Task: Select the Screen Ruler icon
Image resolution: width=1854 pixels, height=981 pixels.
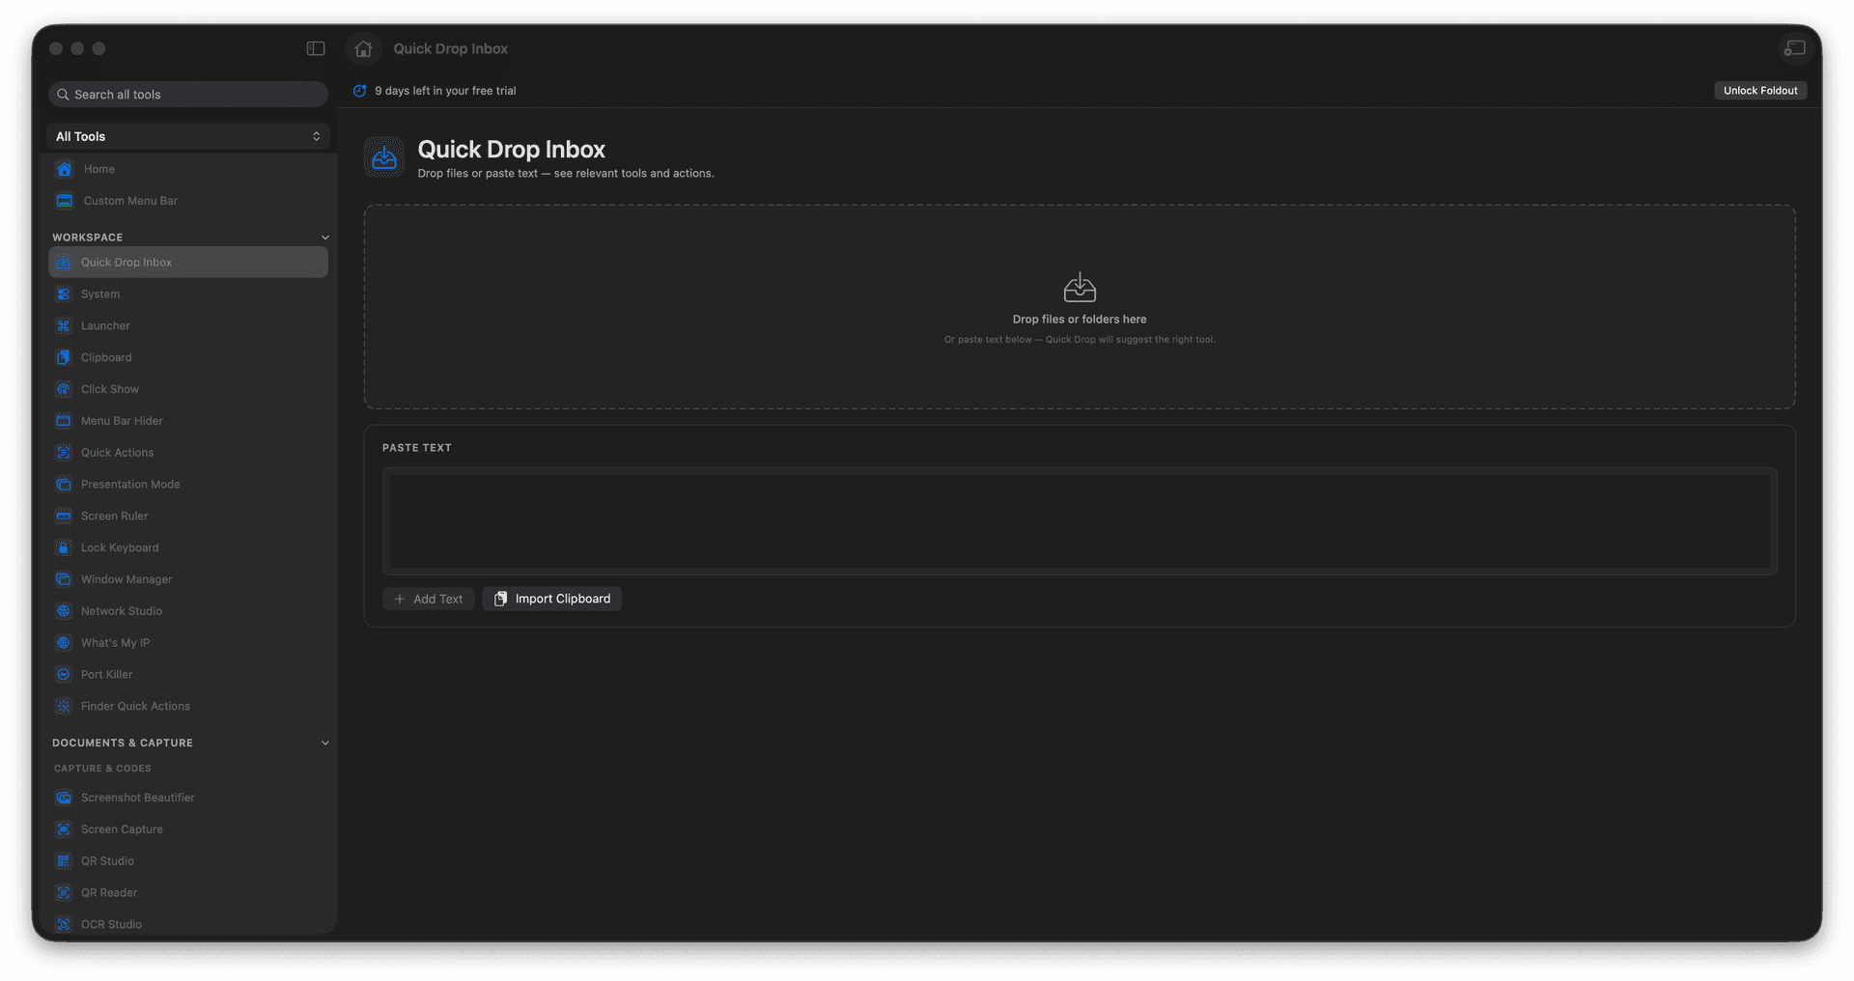Action: point(64,516)
